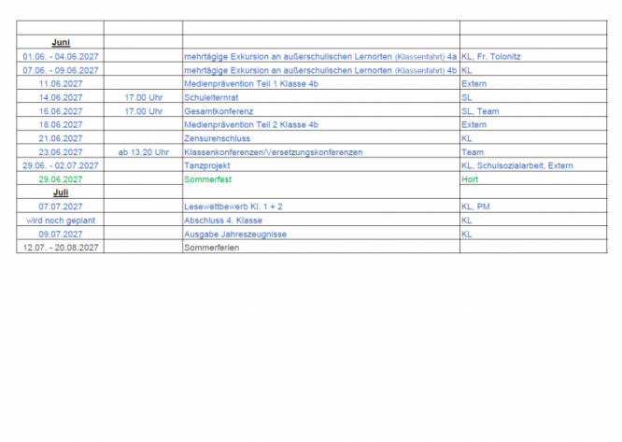
Task: Click 'Team' in the Klassenkonferenzen row
Action: 473,152
